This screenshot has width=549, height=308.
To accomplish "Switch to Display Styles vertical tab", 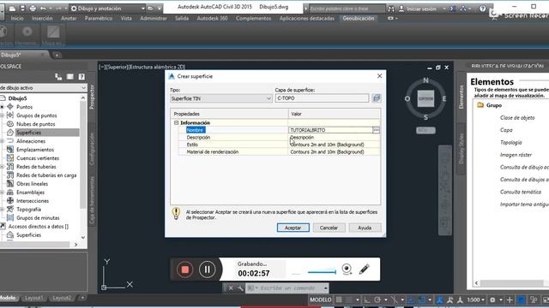I will (462, 148).
